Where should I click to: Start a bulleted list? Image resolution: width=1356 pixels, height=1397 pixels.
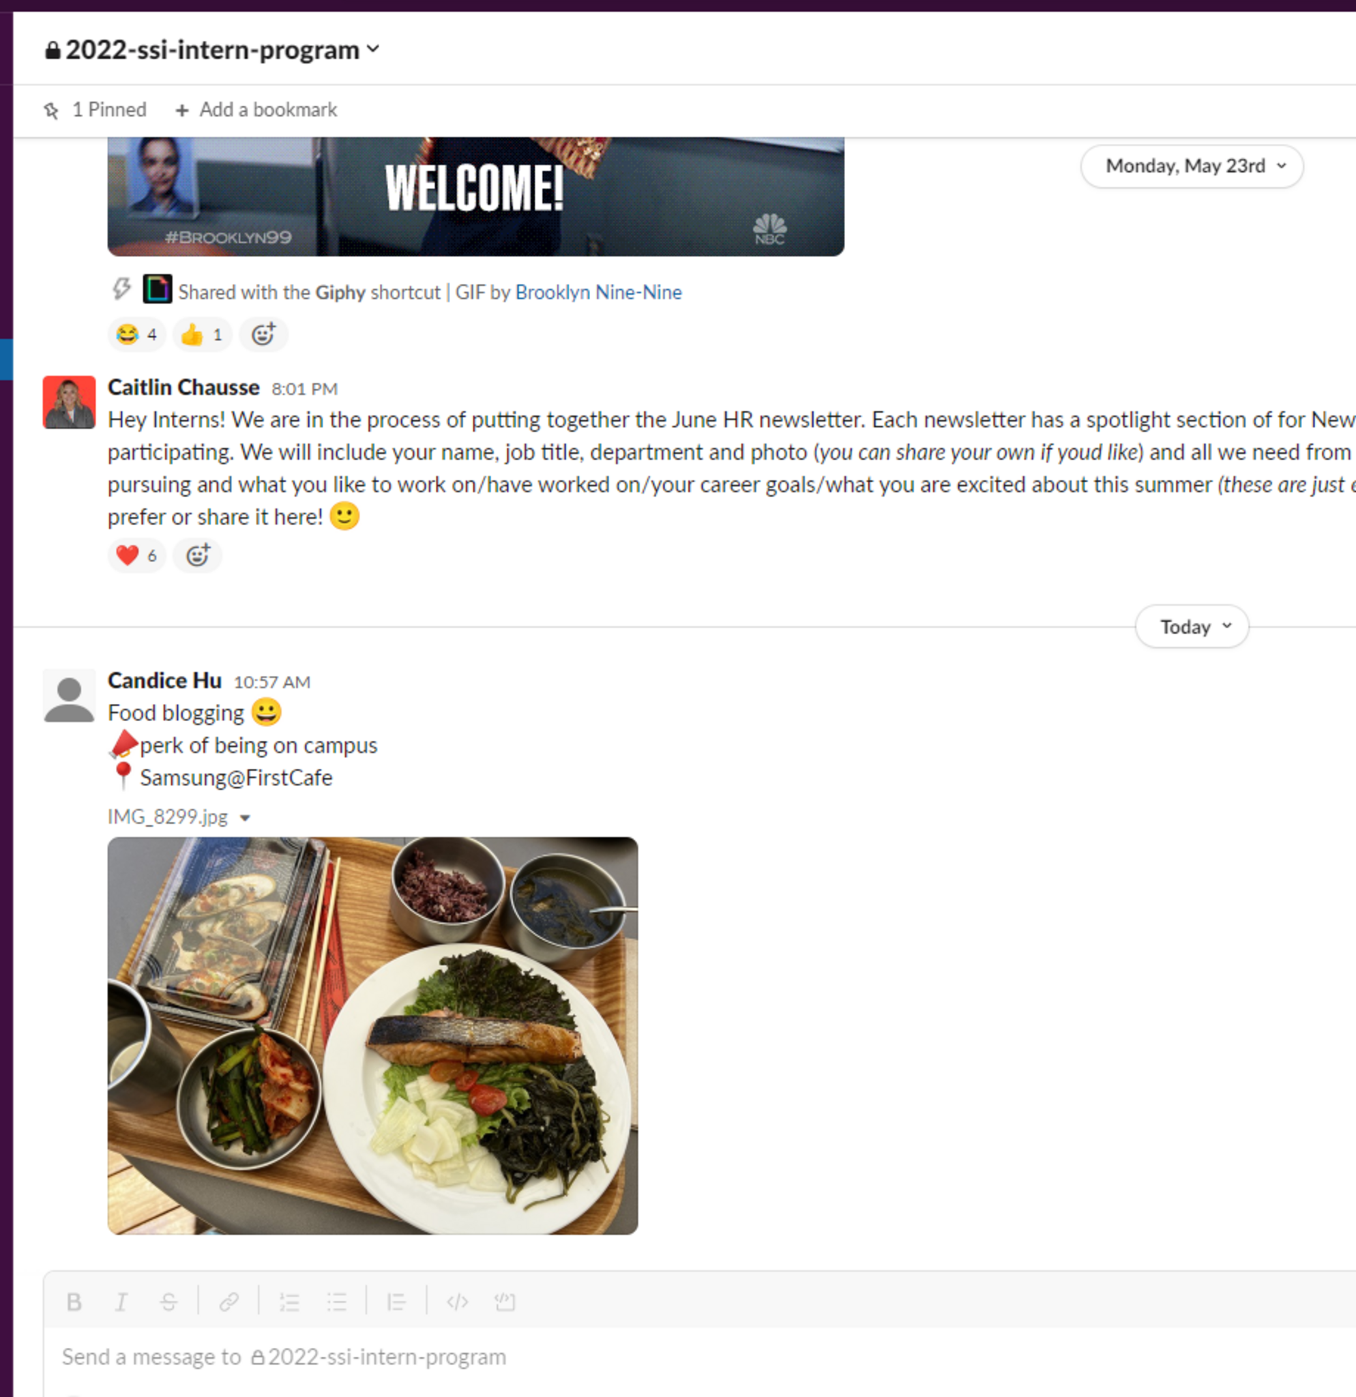tap(336, 1302)
